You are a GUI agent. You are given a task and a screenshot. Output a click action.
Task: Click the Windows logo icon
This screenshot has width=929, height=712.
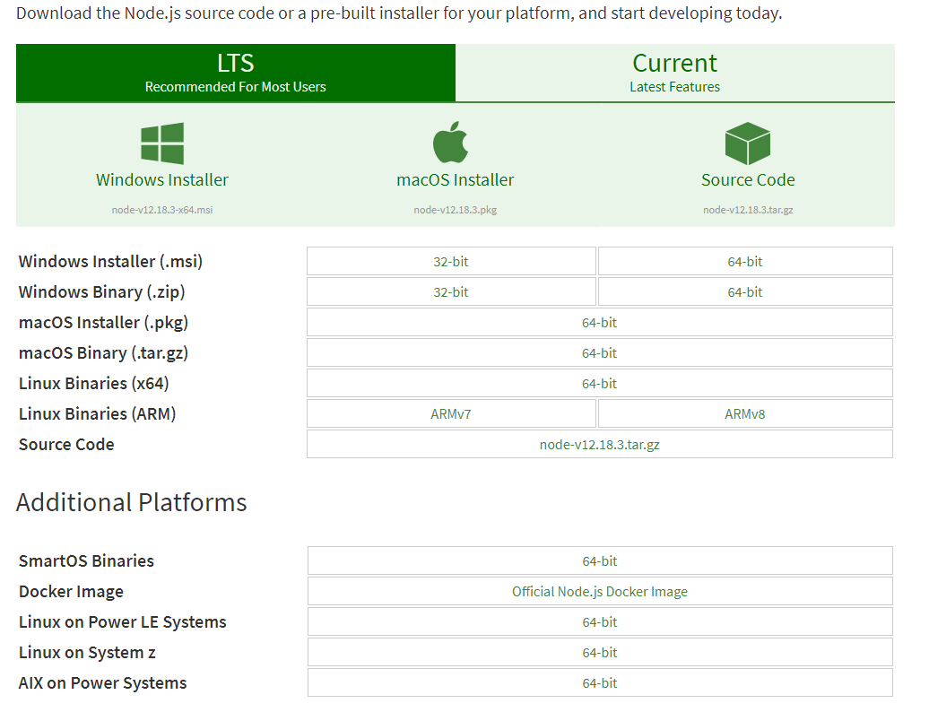pyautogui.click(x=162, y=143)
